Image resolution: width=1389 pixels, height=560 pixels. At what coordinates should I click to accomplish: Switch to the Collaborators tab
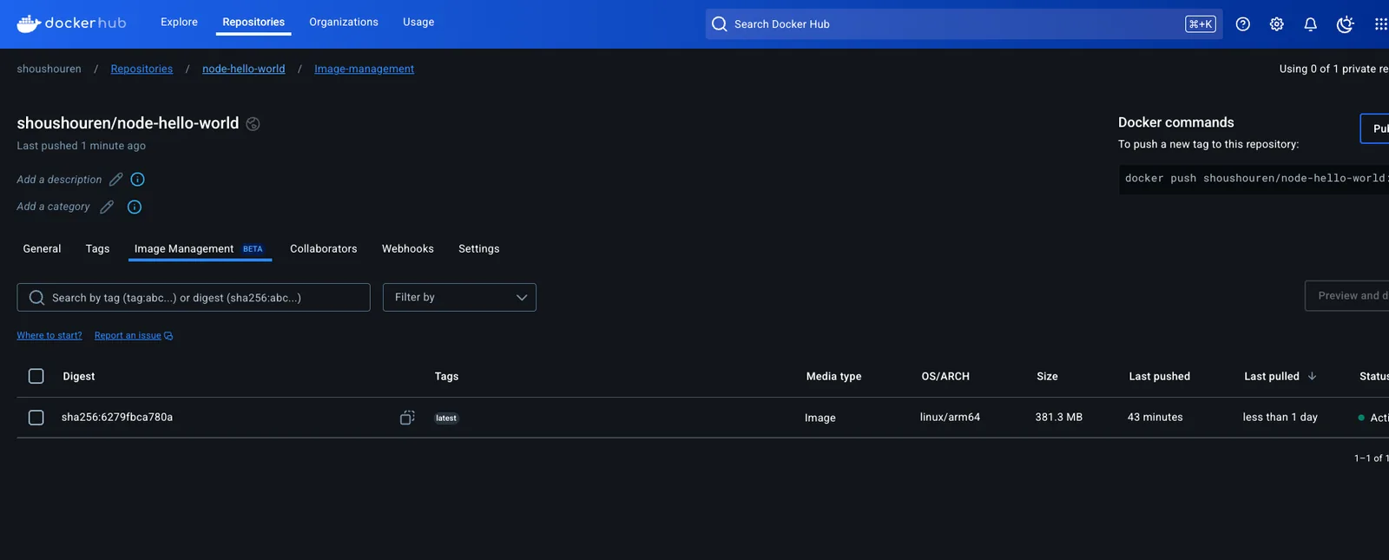click(x=323, y=248)
